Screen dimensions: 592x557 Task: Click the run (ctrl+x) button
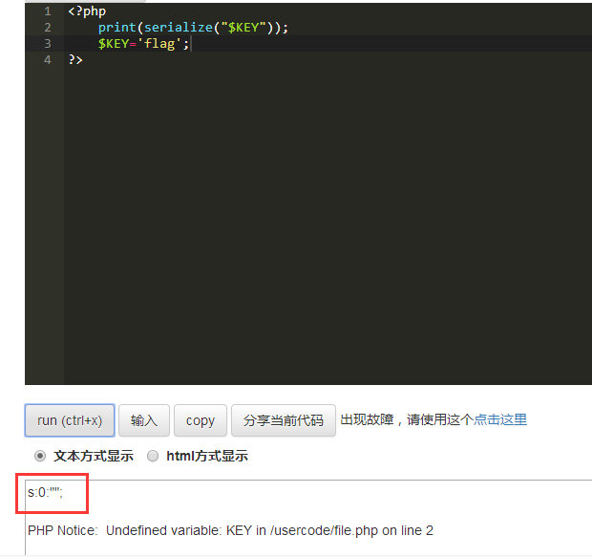pos(70,420)
